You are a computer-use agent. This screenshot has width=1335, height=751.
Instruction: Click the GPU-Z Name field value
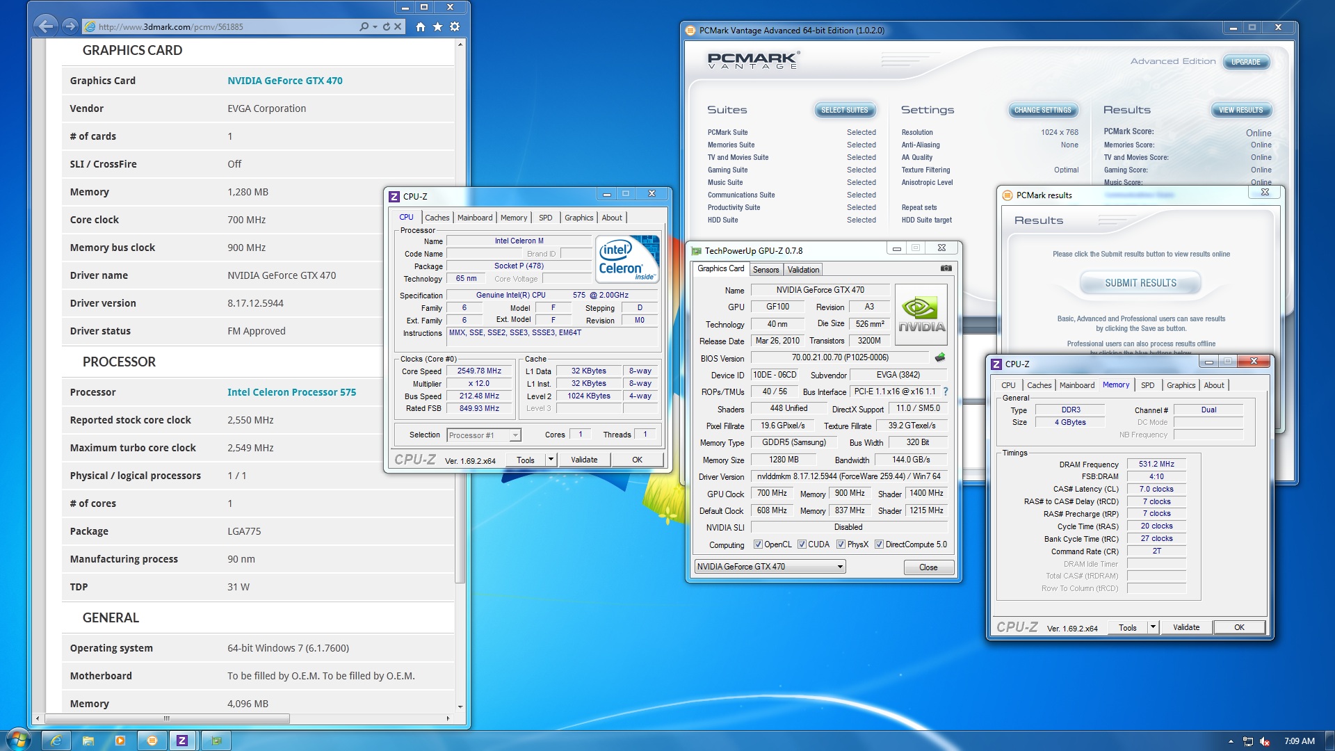point(820,290)
